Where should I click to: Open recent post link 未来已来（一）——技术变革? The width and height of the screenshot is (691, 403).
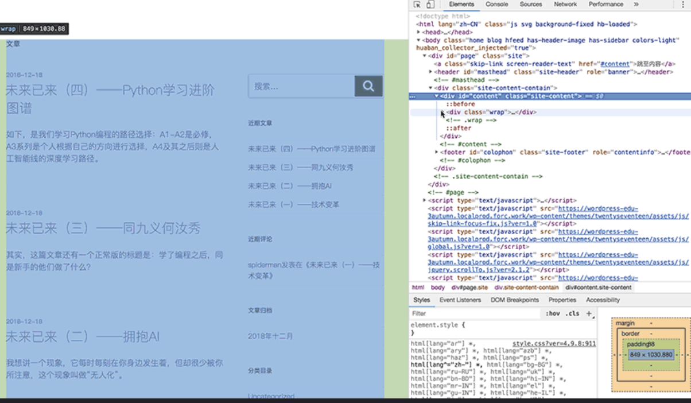point(293,204)
